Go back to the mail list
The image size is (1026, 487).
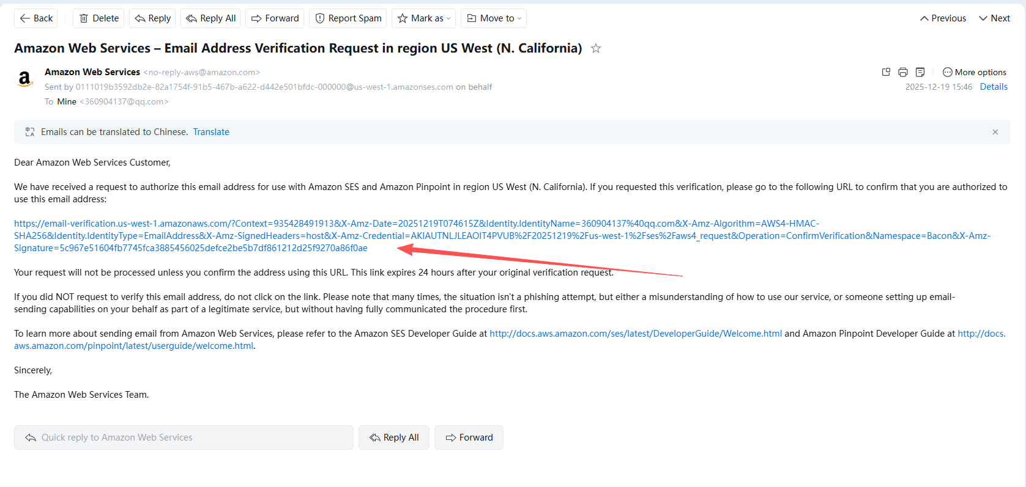(x=36, y=18)
